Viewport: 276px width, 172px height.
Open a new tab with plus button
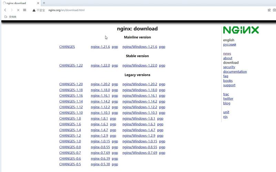44,3
